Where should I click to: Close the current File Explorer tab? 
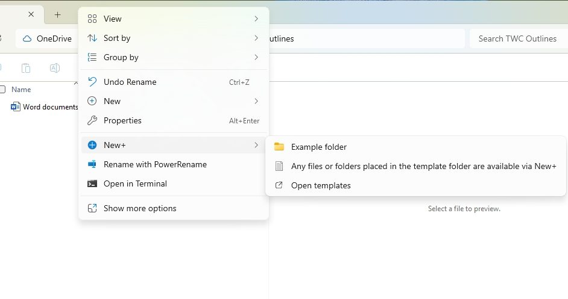pos(31,14)
